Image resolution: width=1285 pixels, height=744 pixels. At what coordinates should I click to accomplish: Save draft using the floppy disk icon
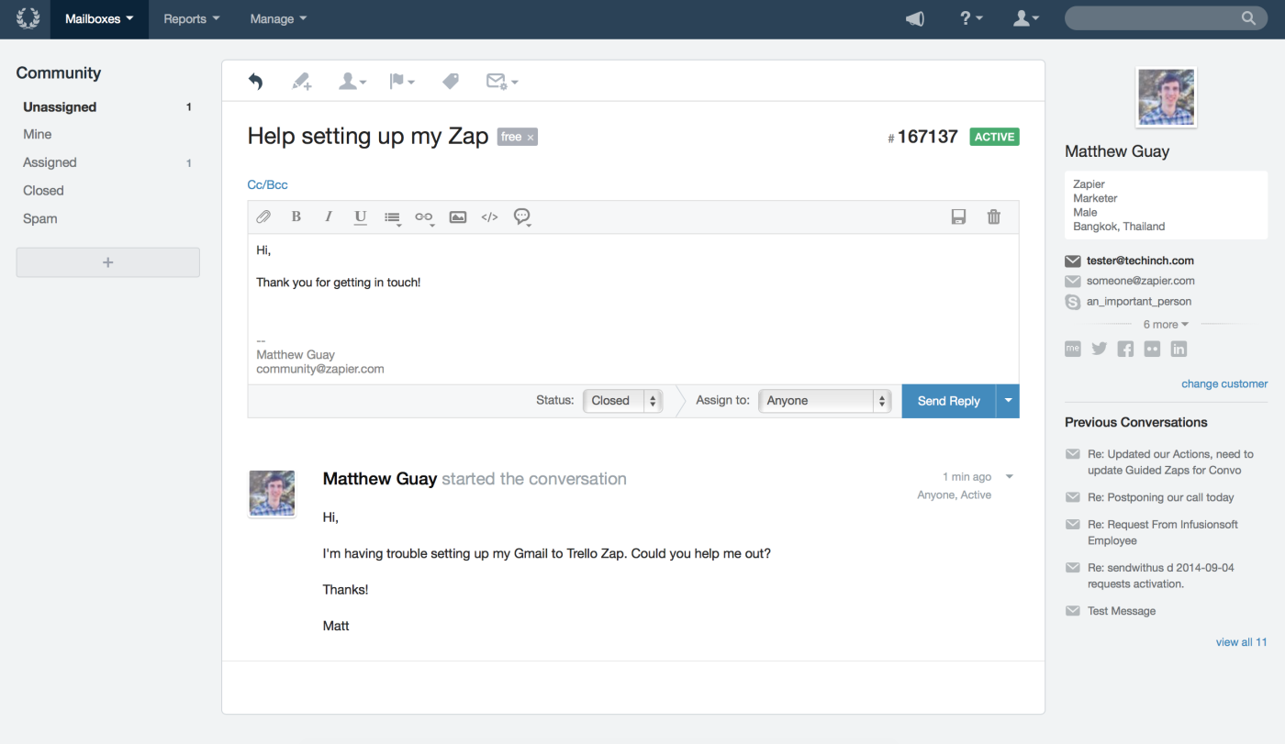[x=958, y=217]
